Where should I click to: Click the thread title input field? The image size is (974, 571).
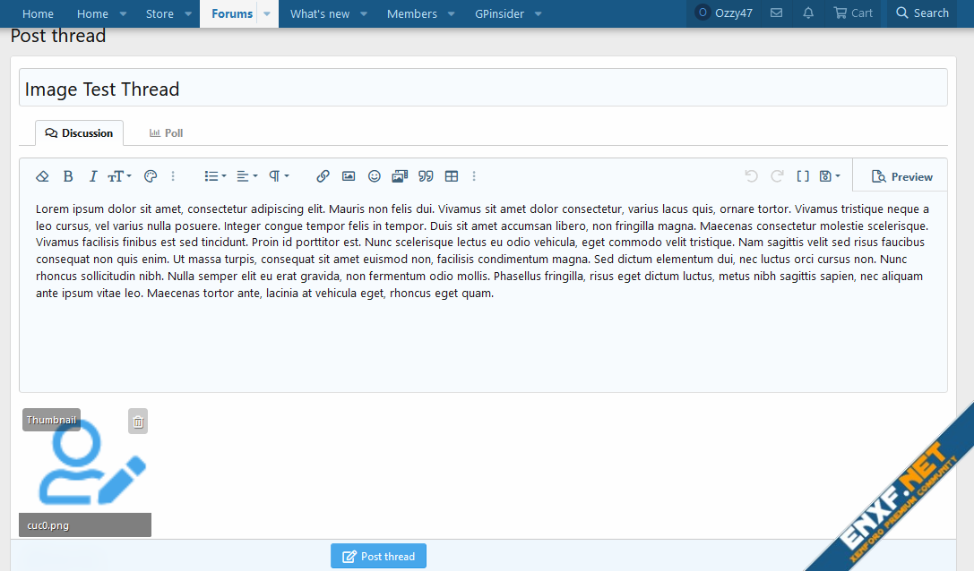(x=483, y=89)
